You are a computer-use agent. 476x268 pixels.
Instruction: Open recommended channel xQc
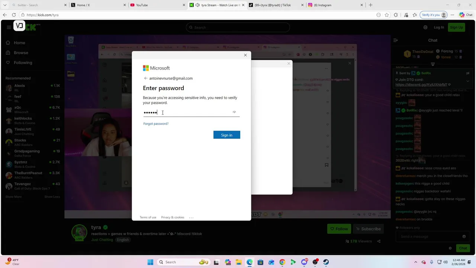click(33, 109)
